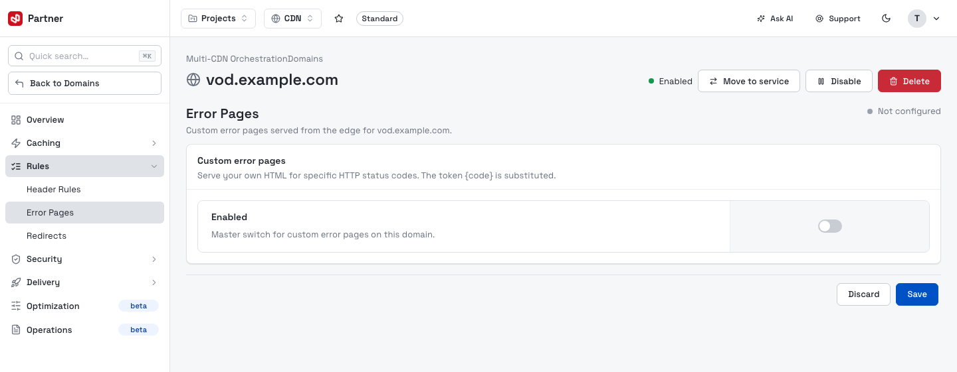Click the Discard button
Screen dimensions: 957x372
(863, 294)
